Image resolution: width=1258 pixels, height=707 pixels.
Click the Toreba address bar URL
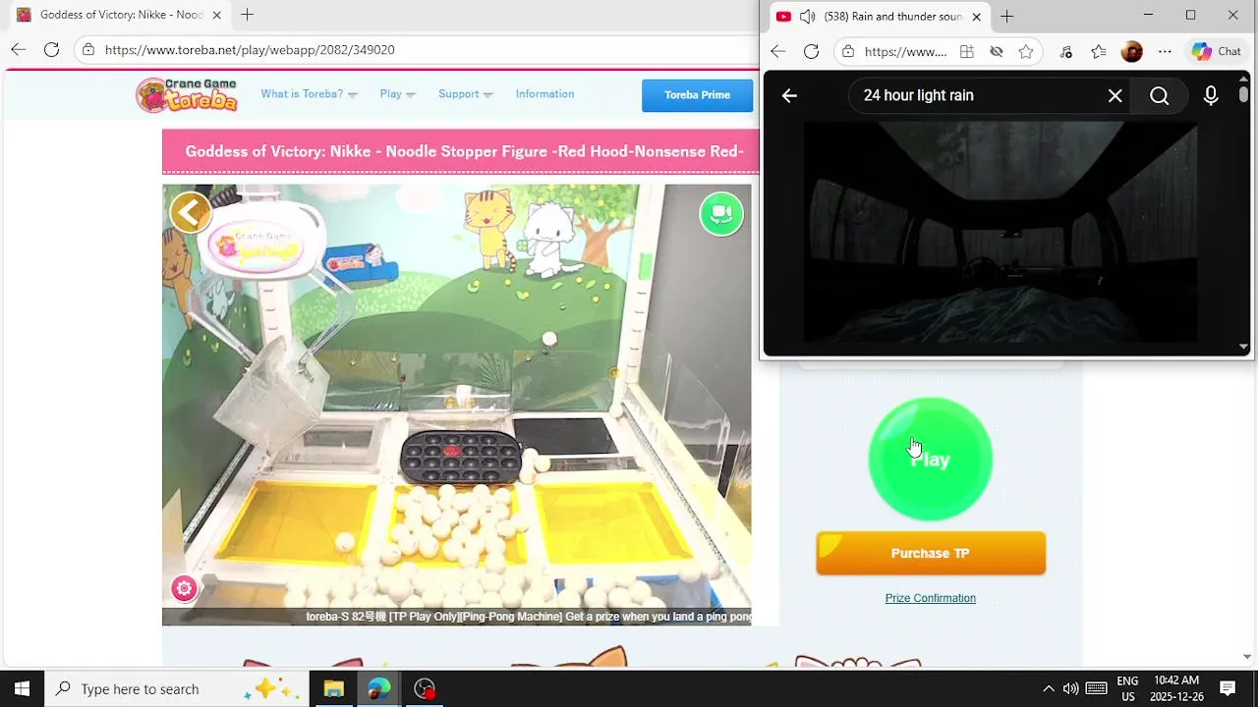(x=250, y=50)
